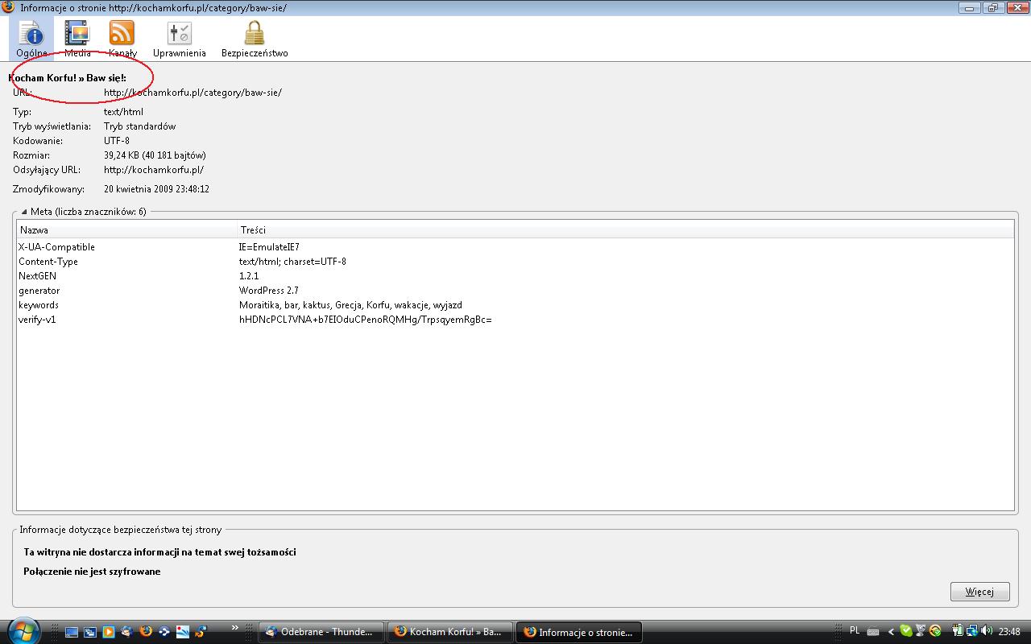Screen dimensions: 1031x644
Task: Click the Informacje o stronie taskbar button
Action: (579, 632)
